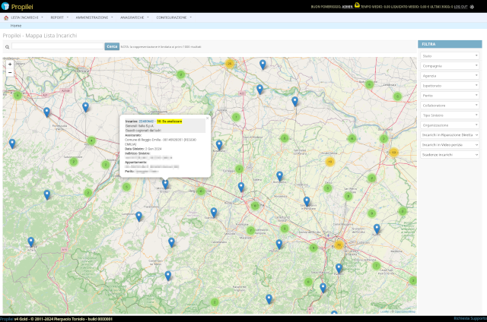
Task: Click the blue pin beneath the popup tip
Action: [x=165, y=184]
